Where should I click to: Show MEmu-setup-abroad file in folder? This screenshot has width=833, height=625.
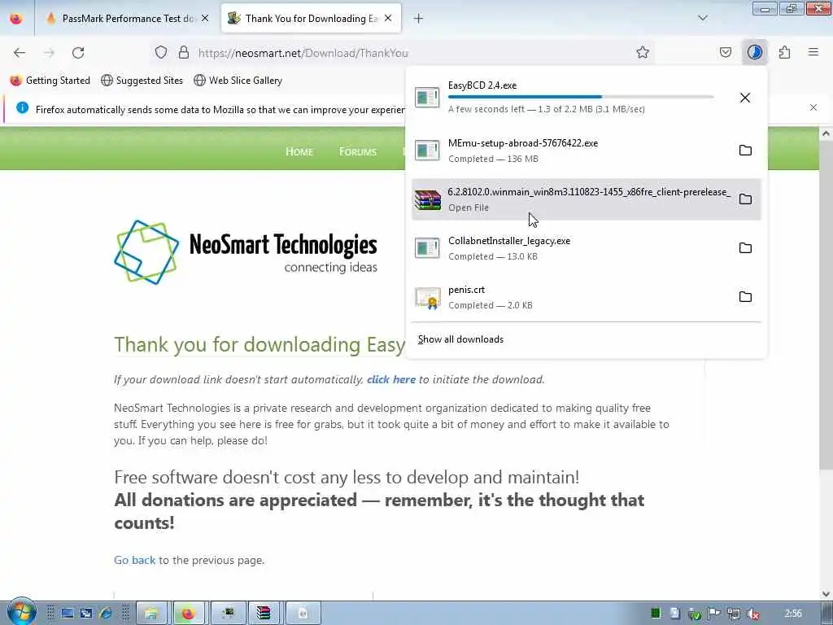tap(745, 151)
